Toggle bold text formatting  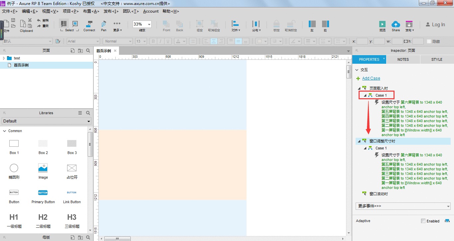[153, 41]
